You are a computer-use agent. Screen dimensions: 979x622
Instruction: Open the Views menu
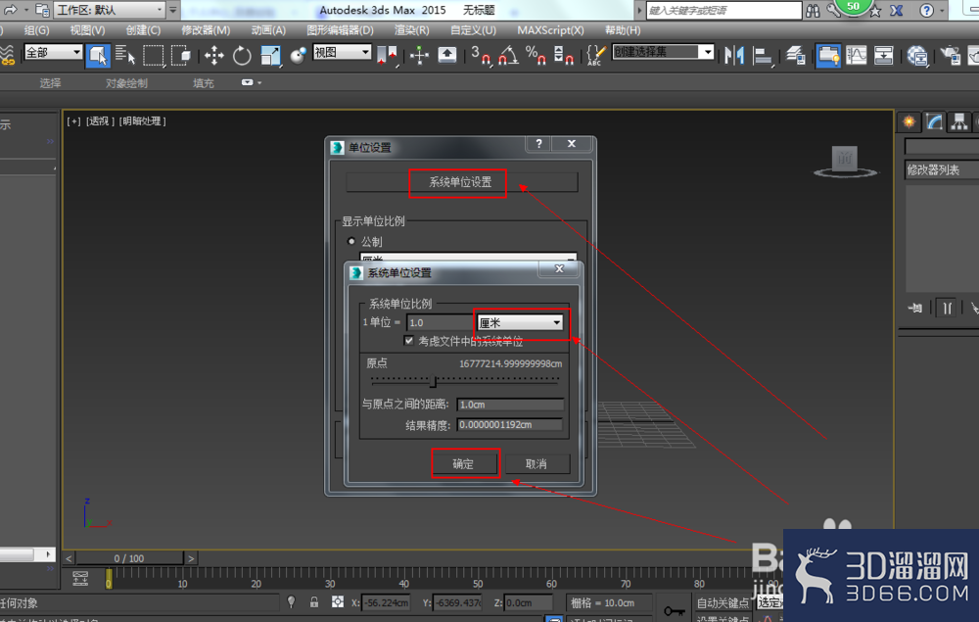coord(87,30)
